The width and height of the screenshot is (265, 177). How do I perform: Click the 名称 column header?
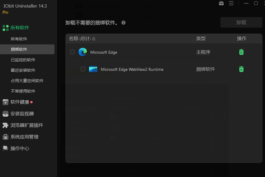pyautogui.click(x=82, y=39)
